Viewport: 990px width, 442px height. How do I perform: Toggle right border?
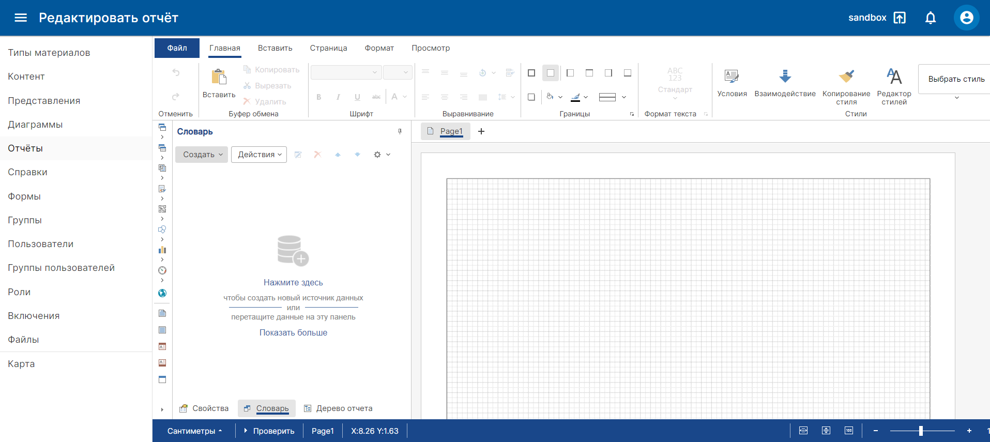608,73
